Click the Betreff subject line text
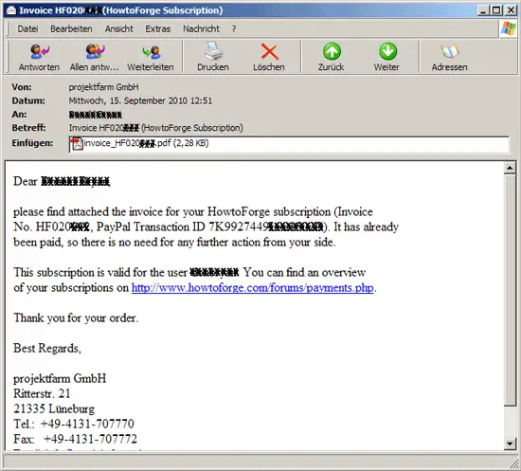 click(x=156, y=128)
